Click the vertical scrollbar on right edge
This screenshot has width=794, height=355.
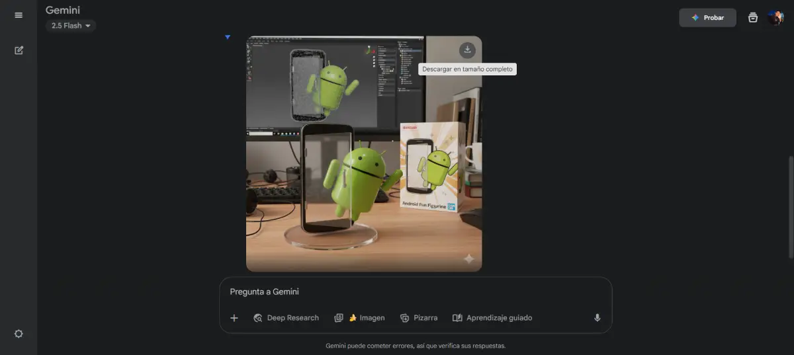pos(791,206)
